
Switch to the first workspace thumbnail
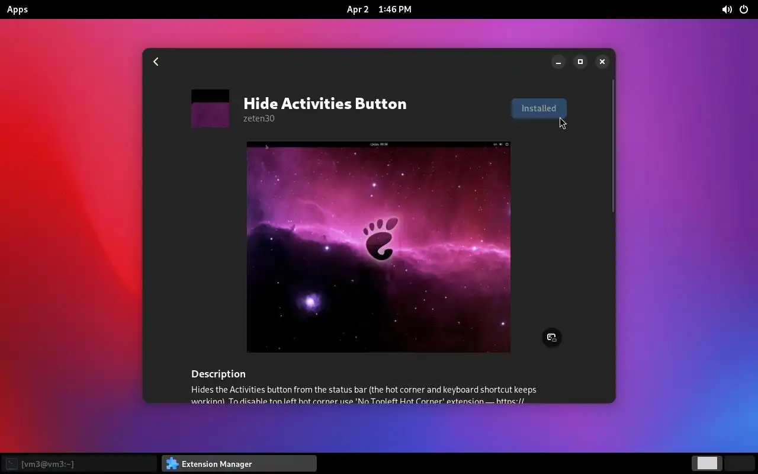coord(707,463)
